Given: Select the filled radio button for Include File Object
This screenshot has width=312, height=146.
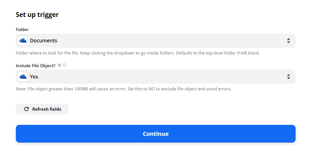Looking at the screenshot, I should tap(60, 65).
